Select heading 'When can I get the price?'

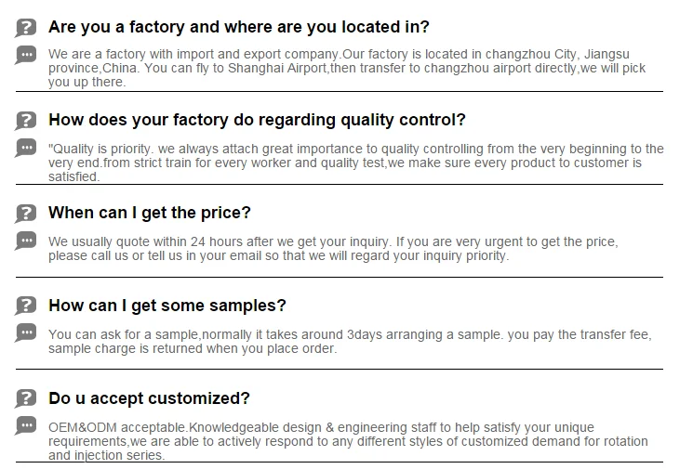click(x=150, y=213)
